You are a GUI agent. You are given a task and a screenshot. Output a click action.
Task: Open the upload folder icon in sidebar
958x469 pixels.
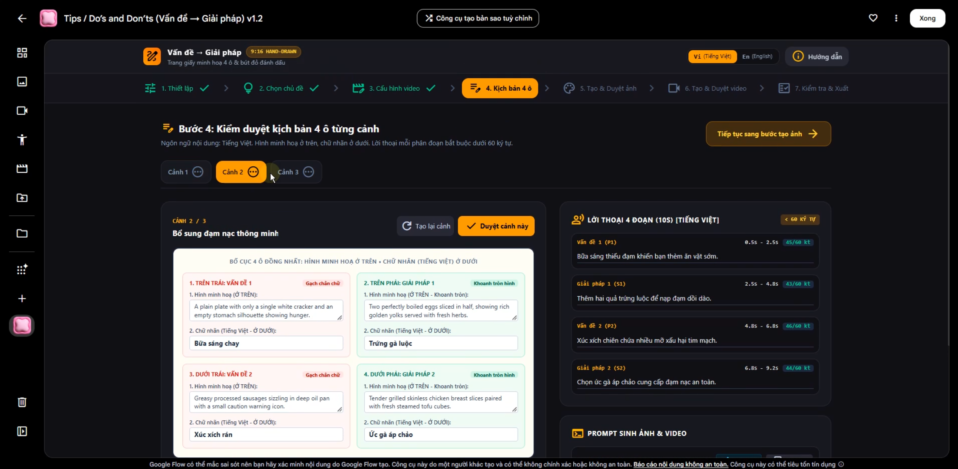pos(22,198)
